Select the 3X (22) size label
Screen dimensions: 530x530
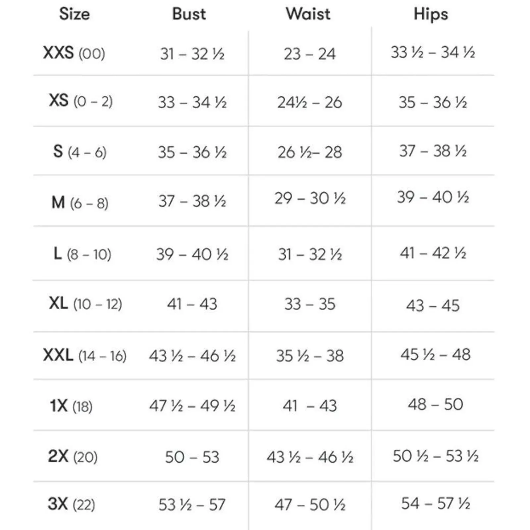[71, 504]
